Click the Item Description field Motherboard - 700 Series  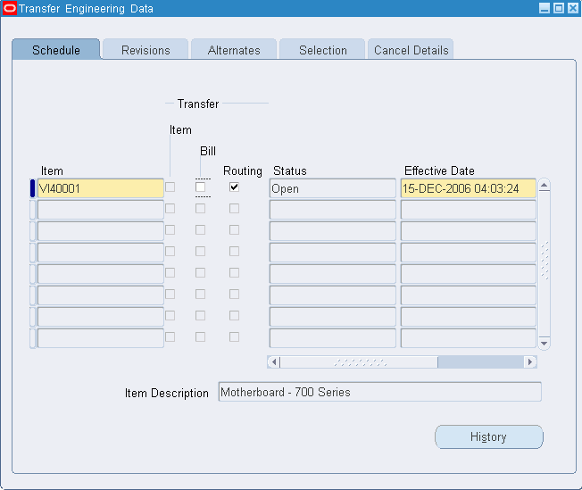[379, 392]
